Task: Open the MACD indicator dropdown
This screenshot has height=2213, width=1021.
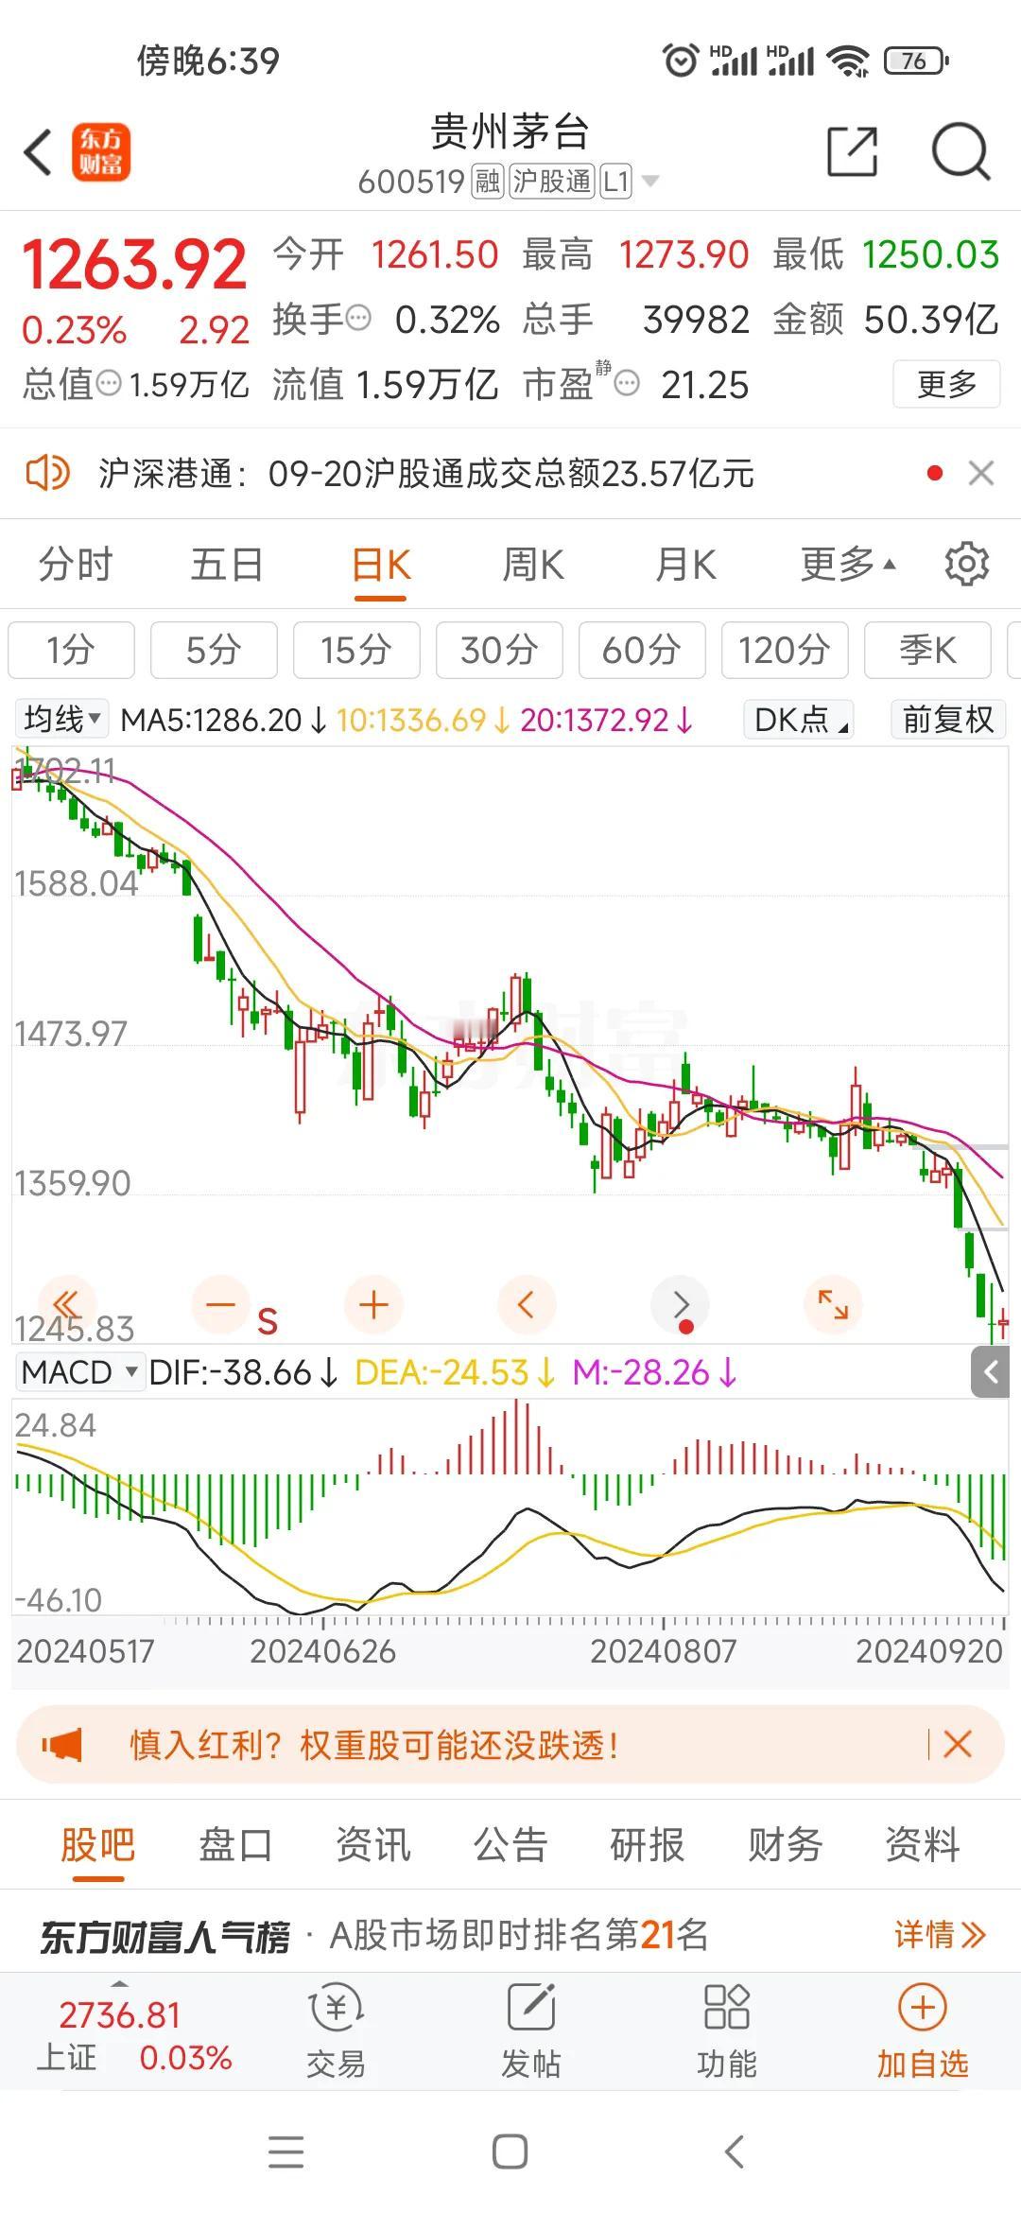Action: point(79,1371)
